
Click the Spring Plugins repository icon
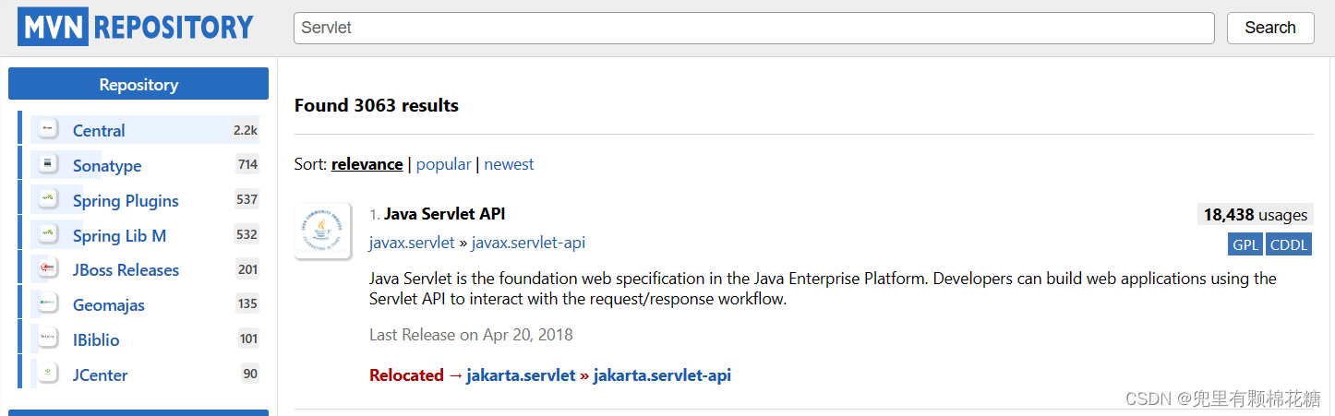[48, 200]
